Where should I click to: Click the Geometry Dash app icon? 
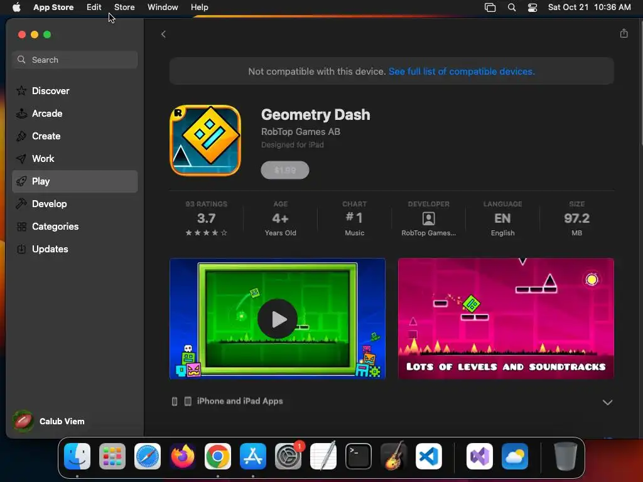[x=205, y=140]
